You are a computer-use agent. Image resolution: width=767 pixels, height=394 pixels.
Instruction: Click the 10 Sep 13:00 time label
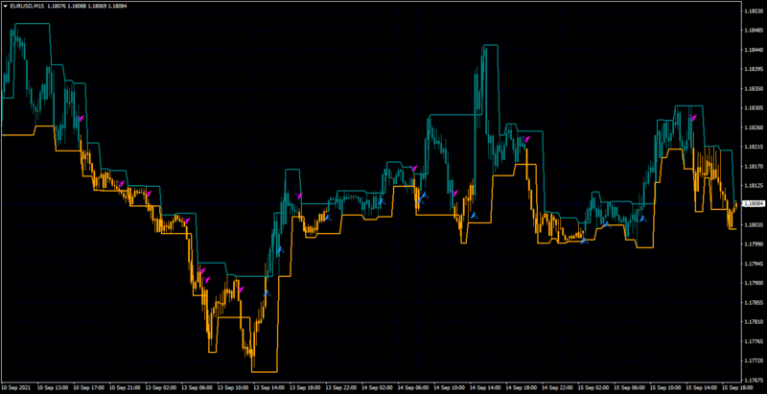point(54,387)
